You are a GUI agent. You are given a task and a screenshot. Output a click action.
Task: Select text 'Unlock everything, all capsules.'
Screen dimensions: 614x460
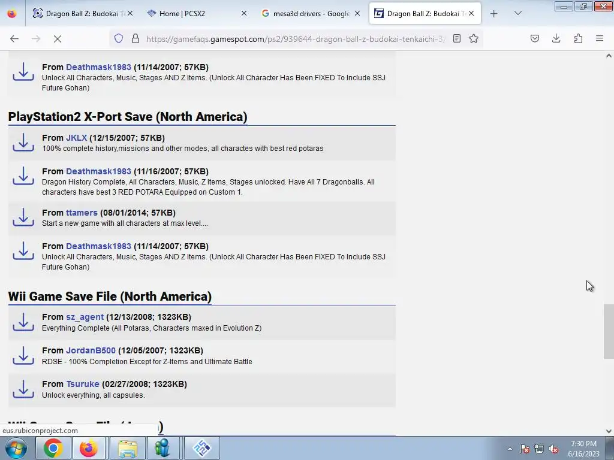(x=93, y=395)
